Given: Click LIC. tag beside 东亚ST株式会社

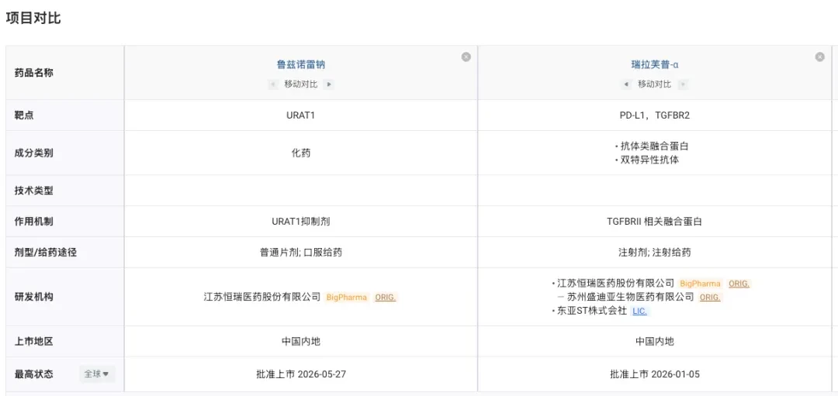Looking at the screenshot, I should pyautogui.click(x=639, y=312).
